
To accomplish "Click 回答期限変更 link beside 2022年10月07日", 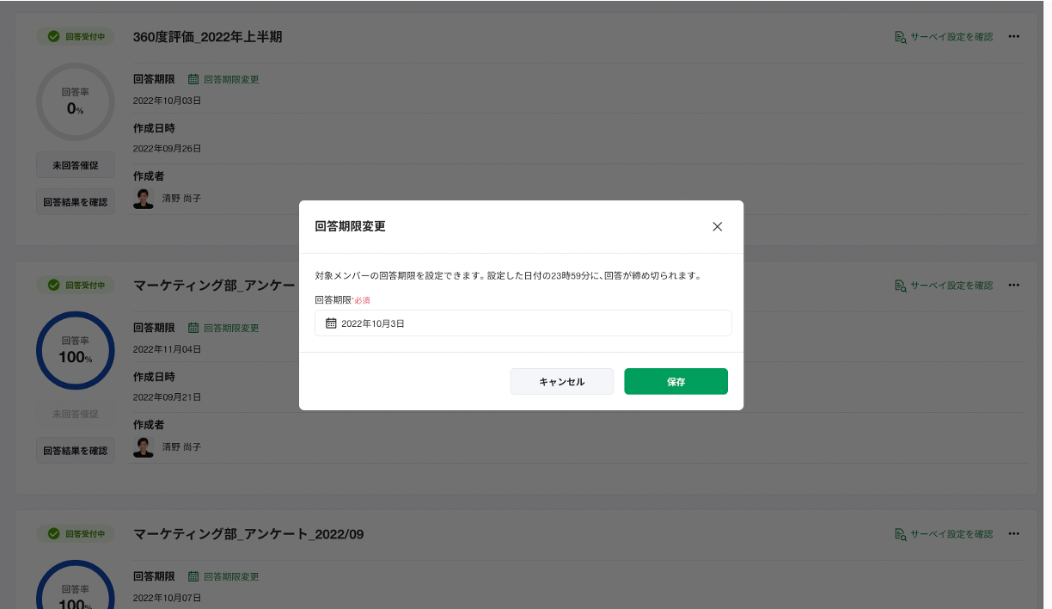I will pos(223,576).
